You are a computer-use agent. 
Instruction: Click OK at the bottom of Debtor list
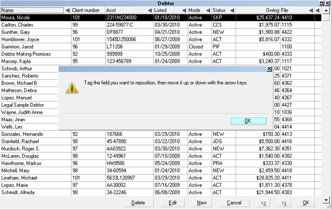306,203
